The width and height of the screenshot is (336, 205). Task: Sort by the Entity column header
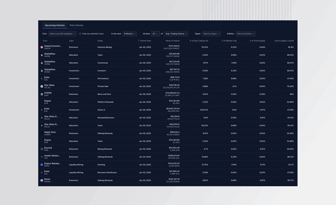(100, 41)
